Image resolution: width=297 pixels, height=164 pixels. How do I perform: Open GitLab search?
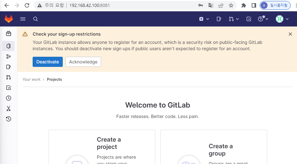(36, 19)
